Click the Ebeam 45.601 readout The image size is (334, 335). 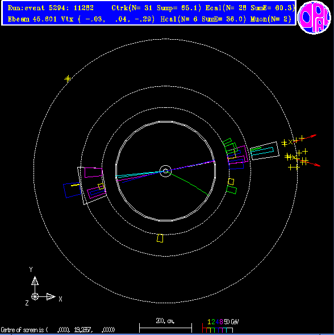tap(32, 19)
